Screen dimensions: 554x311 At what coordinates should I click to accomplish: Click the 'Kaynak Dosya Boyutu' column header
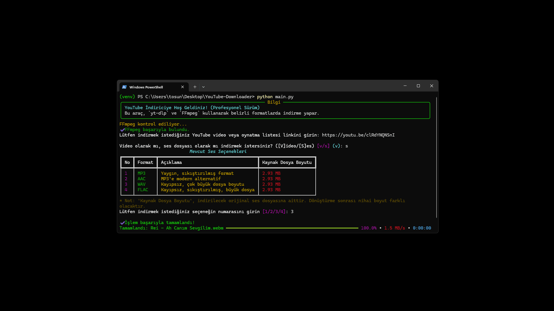tap(287, 162)
